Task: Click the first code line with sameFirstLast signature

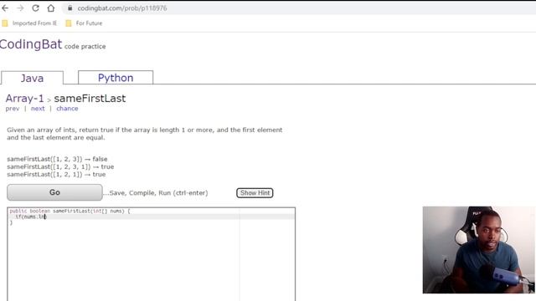Action: click(x=70, y=212)
